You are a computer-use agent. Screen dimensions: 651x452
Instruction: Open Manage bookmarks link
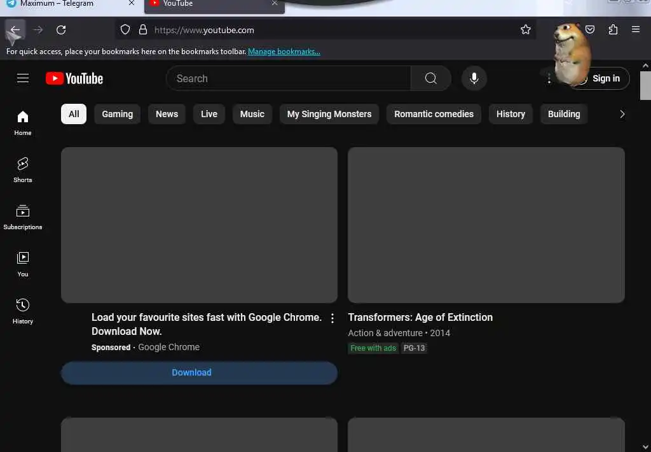tap(284, 52)
